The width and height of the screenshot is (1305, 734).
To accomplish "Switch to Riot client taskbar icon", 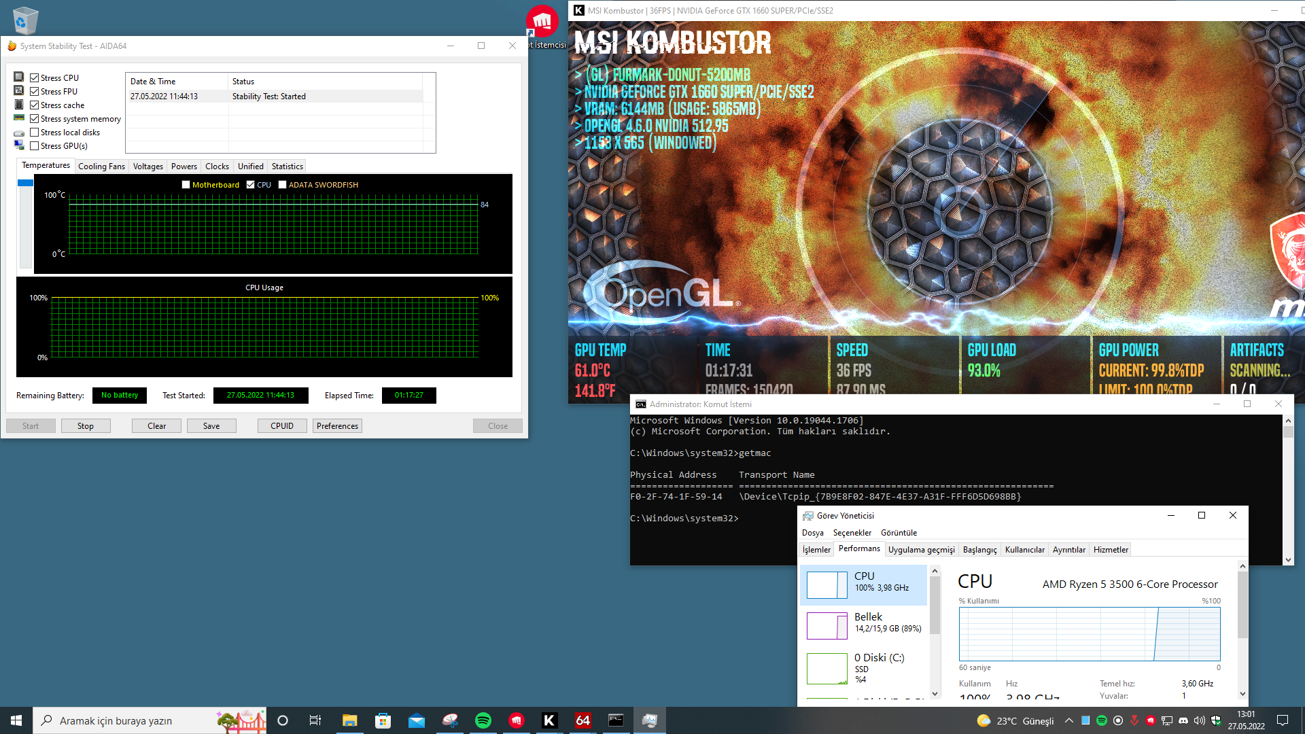I will click(x=516, y=720).
